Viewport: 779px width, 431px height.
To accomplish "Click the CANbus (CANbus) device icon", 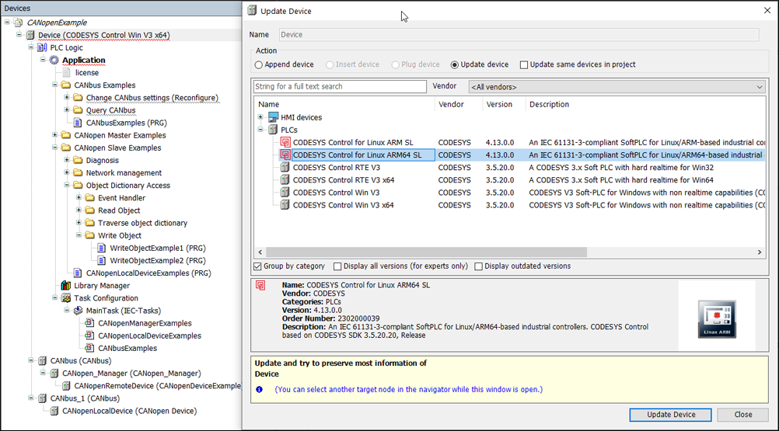I will coord(42,360).
